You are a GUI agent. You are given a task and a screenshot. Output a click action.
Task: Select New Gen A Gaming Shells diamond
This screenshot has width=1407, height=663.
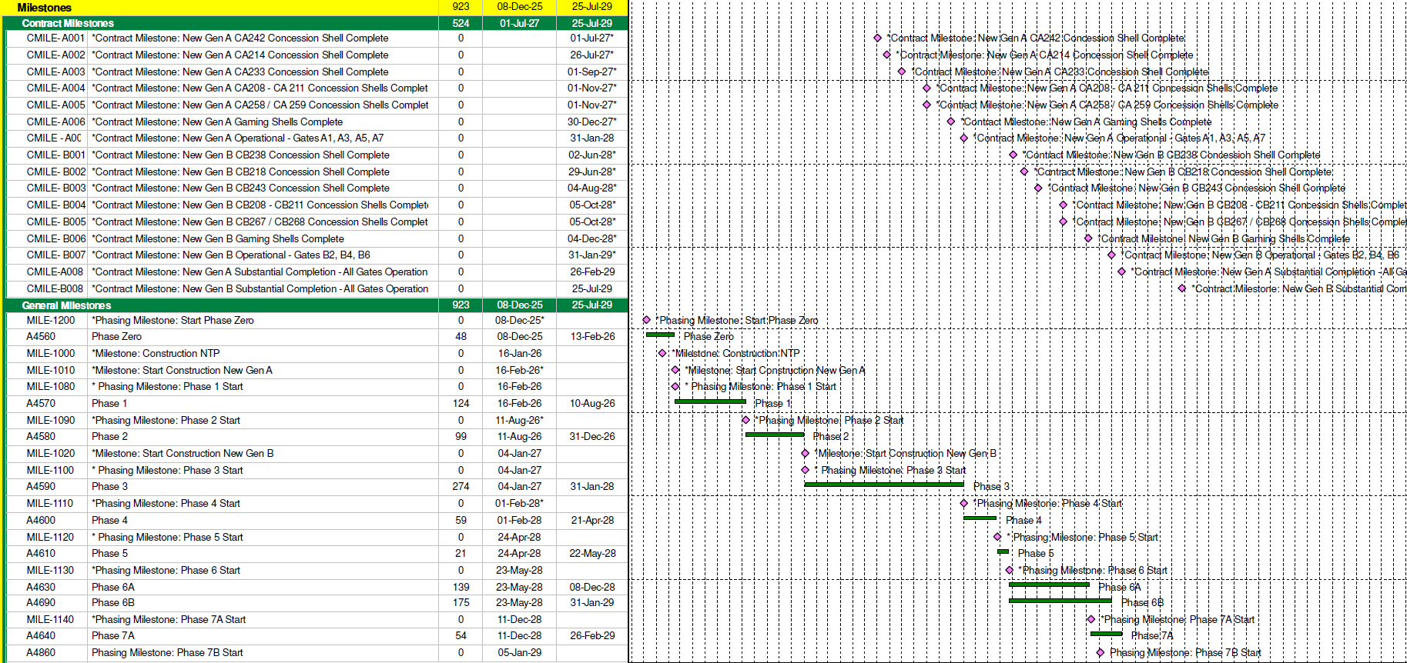click(x=951, y=122)
